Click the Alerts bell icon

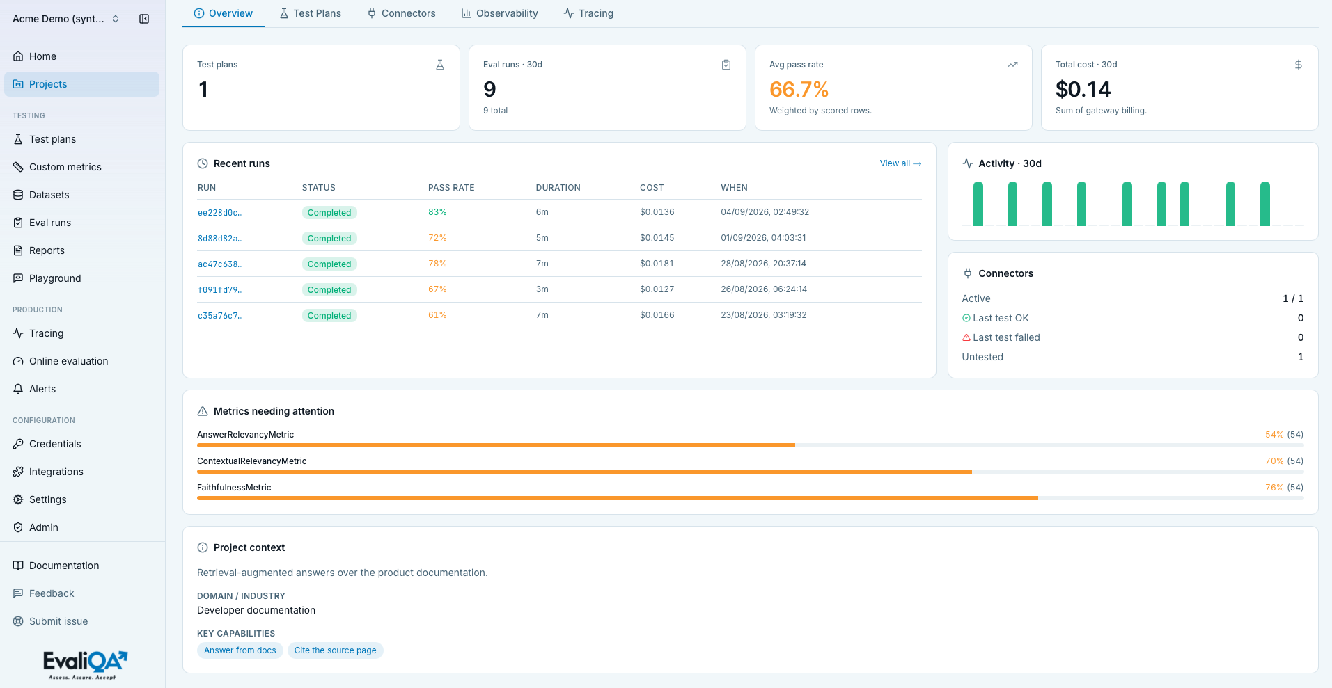[x=18, y=389]
